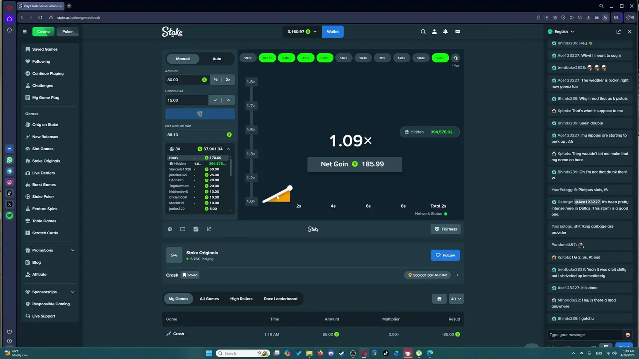639x359 pixels.
Task: Open Challenges in sidebar
Action: (42, 86)
